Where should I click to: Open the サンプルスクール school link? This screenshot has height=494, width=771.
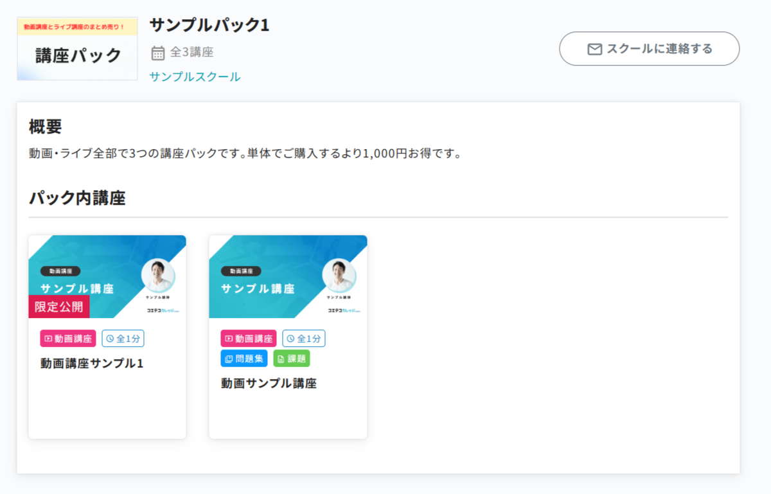pos(195,77)
